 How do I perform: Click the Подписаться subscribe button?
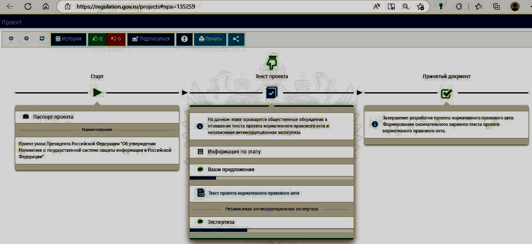click(x=151, y=39)
